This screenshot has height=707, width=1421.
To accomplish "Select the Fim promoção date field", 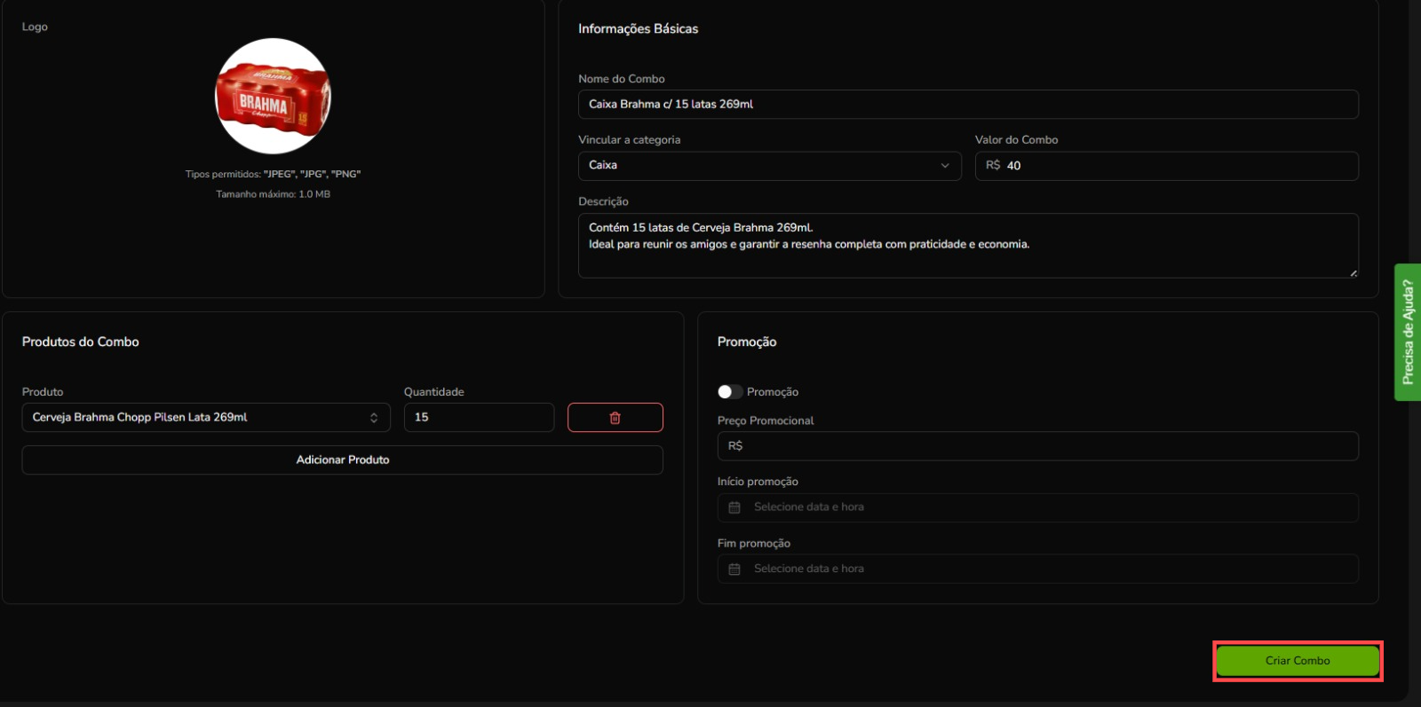I will 1038,570.
